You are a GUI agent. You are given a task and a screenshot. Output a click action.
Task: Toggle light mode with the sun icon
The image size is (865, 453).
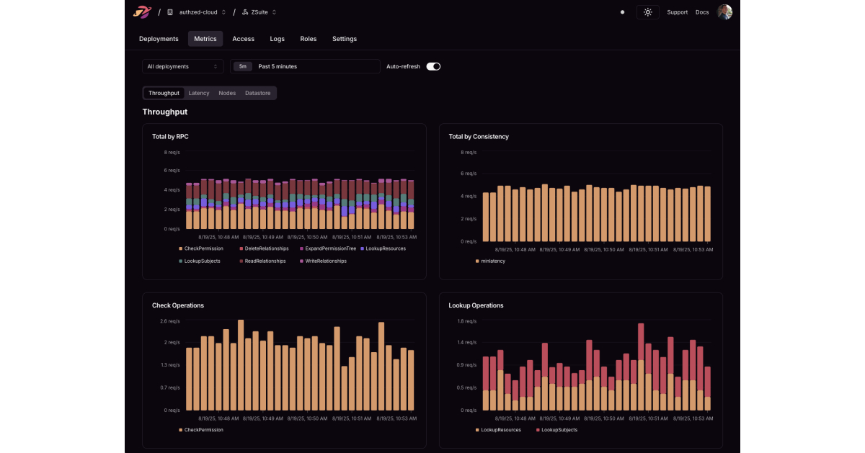[647, 12]
